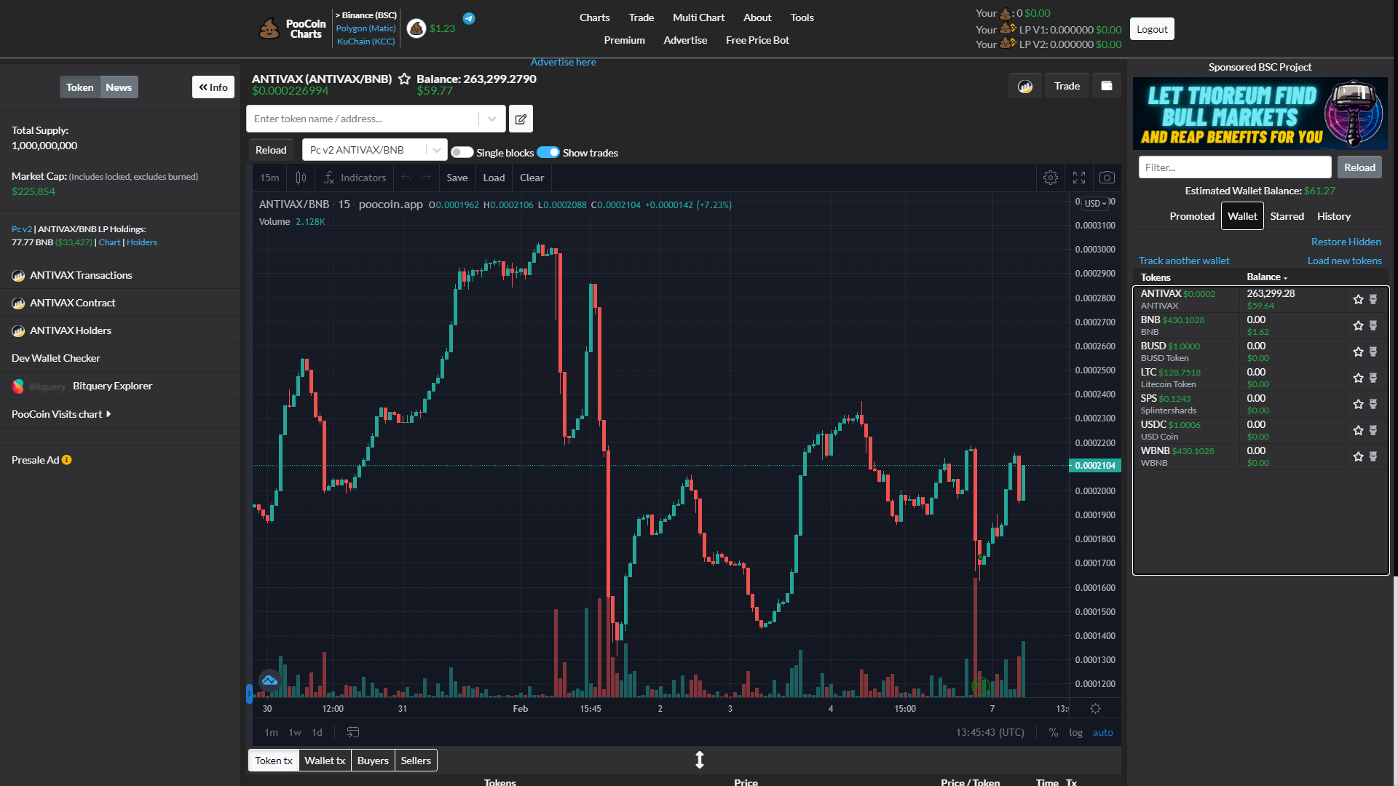Select Binance (BSC) network
This screenshot has height=786, width=1398.
(x=366, y=15)
